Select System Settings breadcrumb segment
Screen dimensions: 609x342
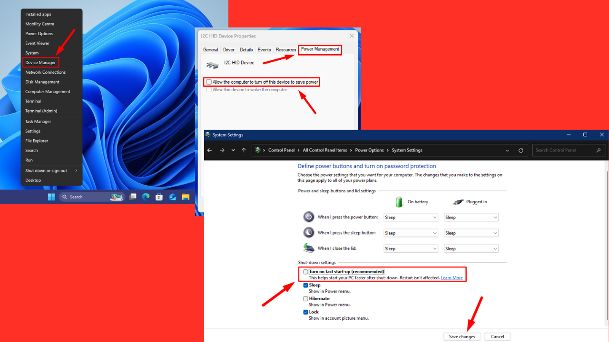pyautogui.click(x=407, y=150)
